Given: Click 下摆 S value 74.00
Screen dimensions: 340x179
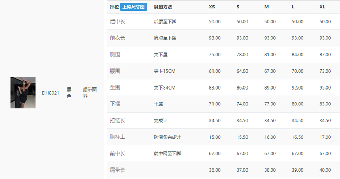Looking at the screenshot, I should point(242,104).
